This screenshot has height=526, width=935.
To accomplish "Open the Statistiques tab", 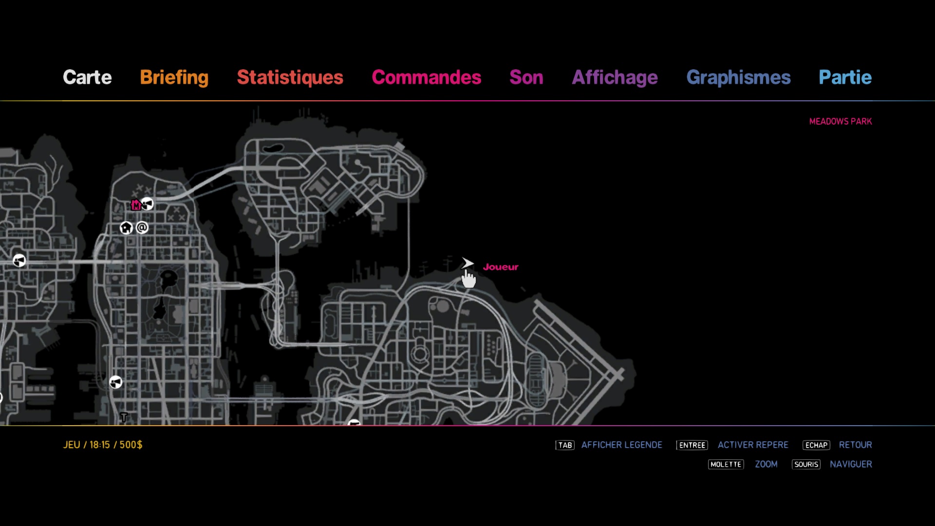I will (x=290, y=77).
